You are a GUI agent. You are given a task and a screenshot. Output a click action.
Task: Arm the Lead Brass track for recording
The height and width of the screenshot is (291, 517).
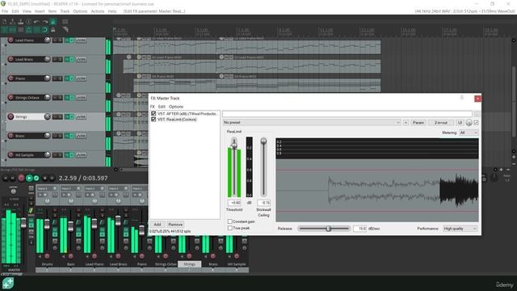point(11,59)
